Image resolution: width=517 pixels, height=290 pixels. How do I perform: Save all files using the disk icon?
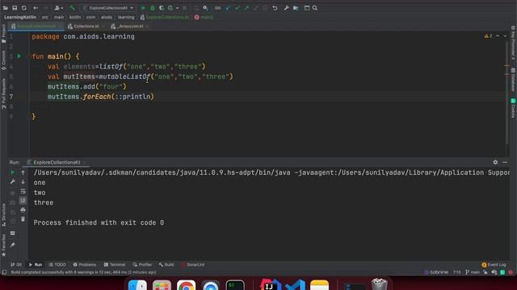pyautogui.click(x=15, y=8)
